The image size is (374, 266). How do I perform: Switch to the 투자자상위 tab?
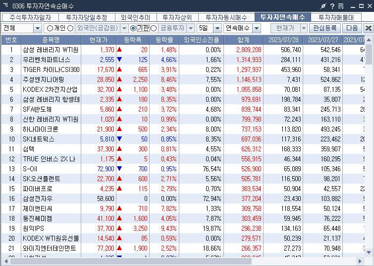[177, 17]
